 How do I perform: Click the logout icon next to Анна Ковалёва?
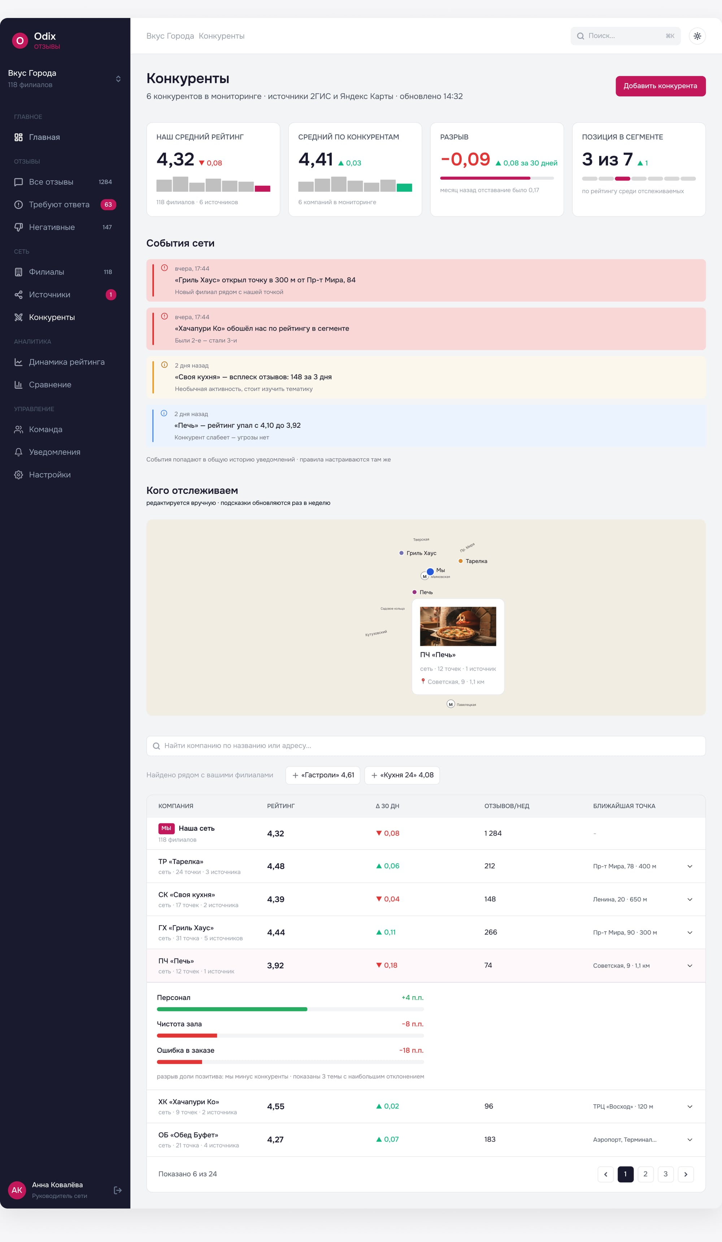click(x=118, y=1190)
